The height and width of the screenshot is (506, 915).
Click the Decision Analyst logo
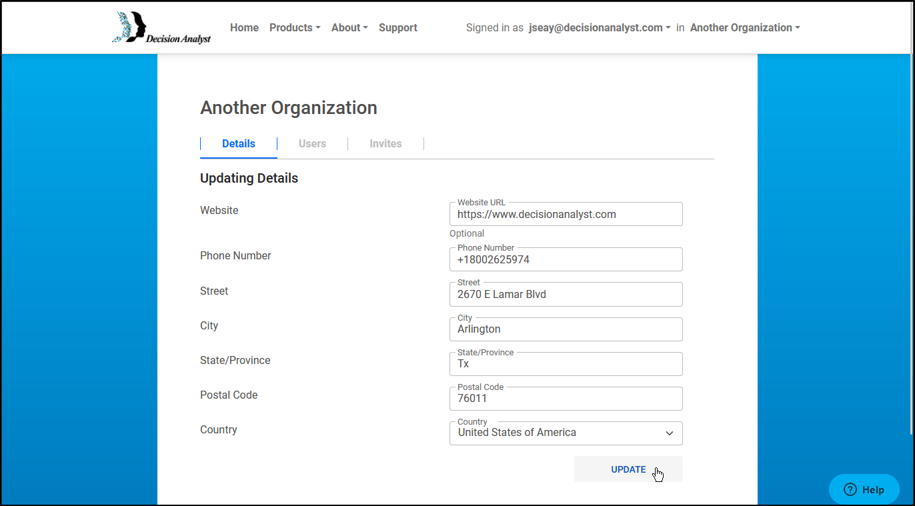(161, 27)
